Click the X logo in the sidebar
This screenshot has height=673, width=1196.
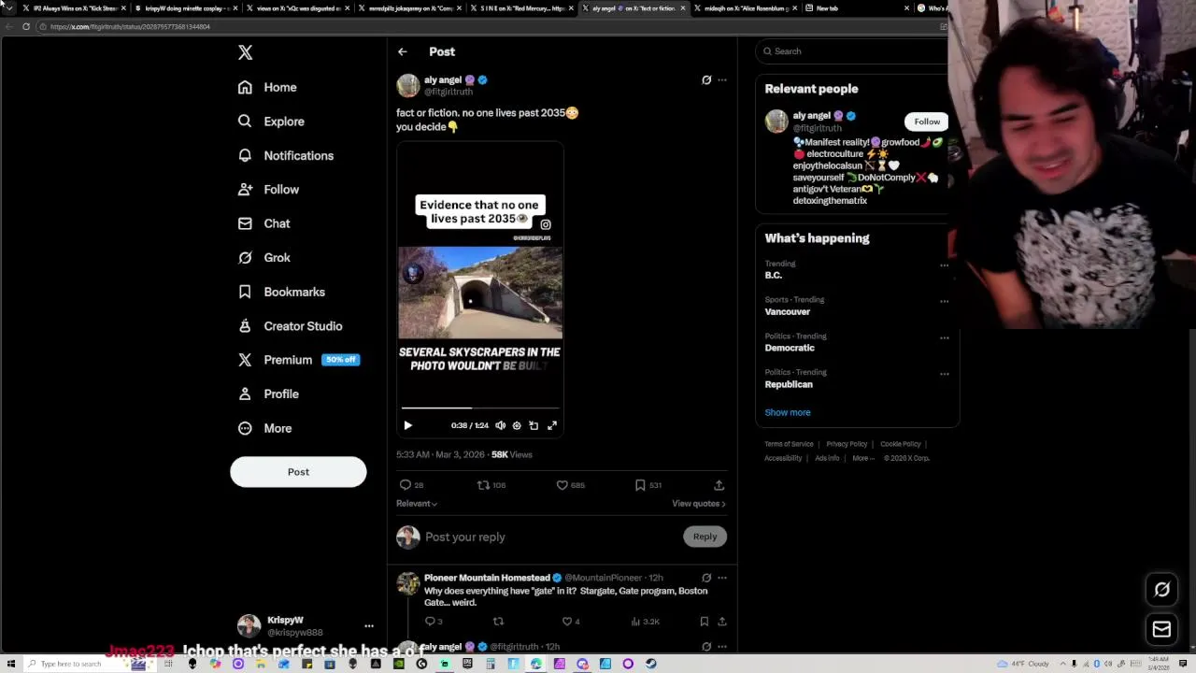(245, 52)
